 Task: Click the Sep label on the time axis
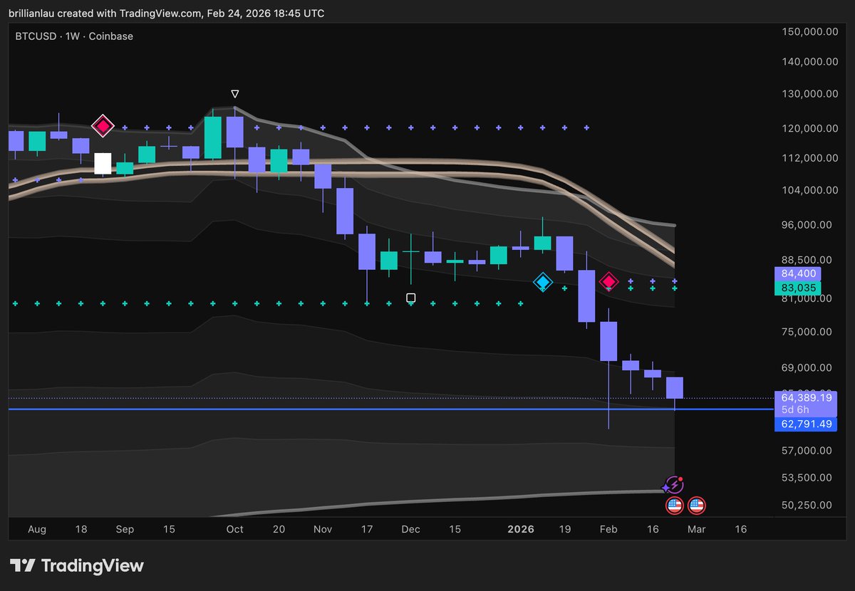[x=125, y=529]
